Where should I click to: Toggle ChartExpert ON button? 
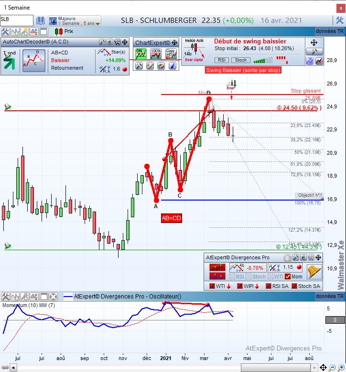141,54
